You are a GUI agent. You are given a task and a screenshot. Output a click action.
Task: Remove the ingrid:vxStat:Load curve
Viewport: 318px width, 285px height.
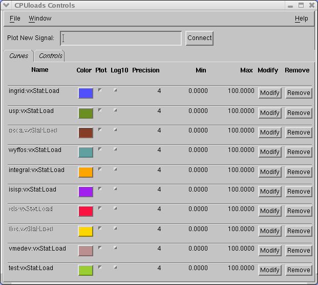point(299,93)
